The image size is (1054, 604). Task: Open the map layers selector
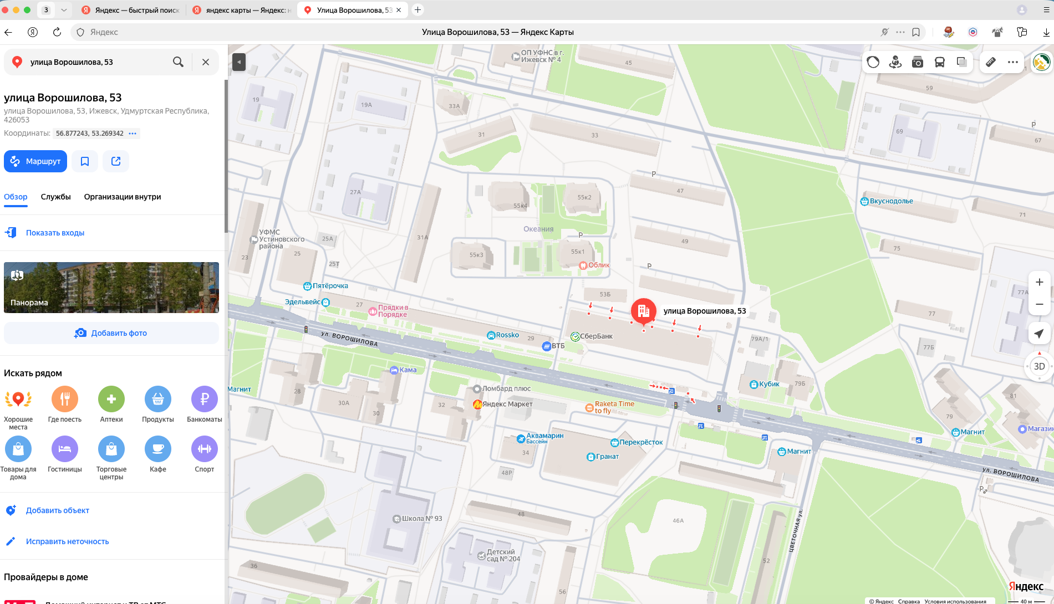tap(962, 62)
